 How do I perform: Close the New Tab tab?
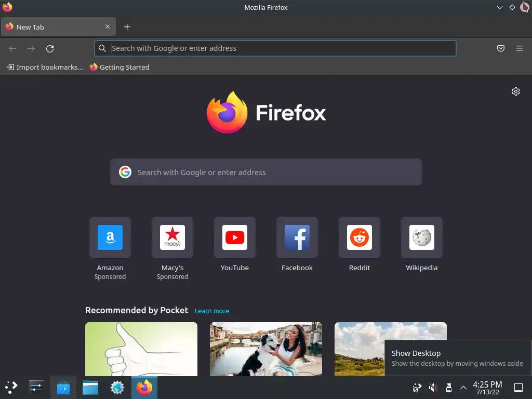pyautogui.click(x=108, y=26)
